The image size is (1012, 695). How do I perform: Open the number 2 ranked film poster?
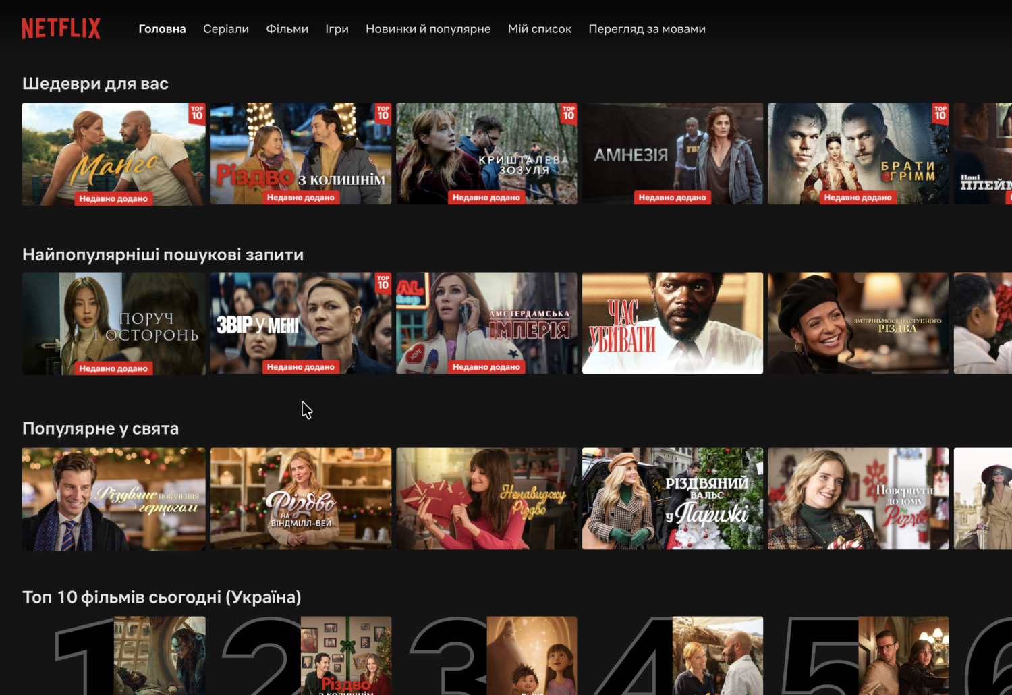pyautogui.click(x=346, y=656)
